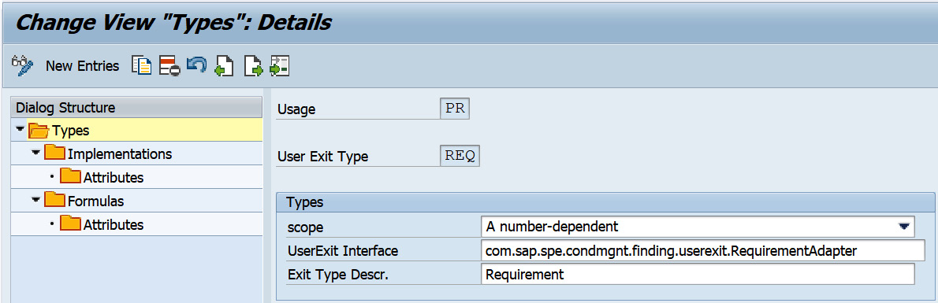This screenshot has height=303, width=938.
Task: Click the Undo Change arrow icon
Action: (x=197, y=65)
